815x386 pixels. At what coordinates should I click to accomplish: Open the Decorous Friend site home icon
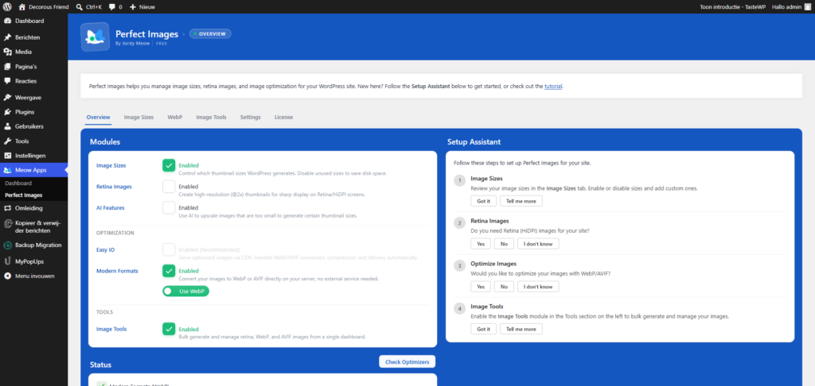(21, 6)
